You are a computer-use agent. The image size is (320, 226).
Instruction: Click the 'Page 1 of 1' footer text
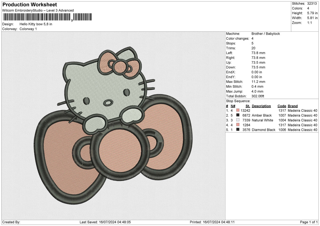coord(309,222)
